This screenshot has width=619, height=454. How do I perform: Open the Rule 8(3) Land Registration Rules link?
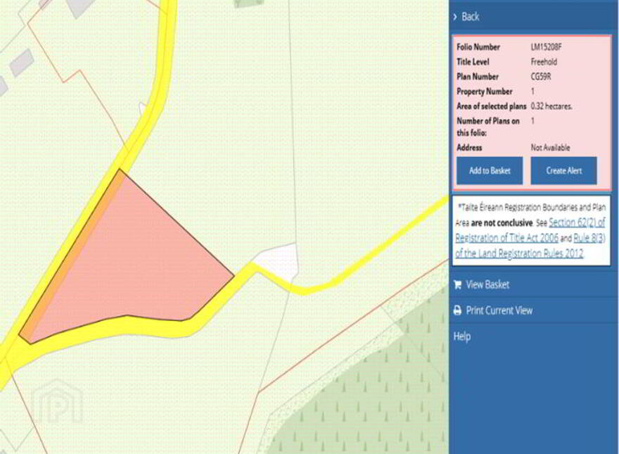tap(530, 246)
